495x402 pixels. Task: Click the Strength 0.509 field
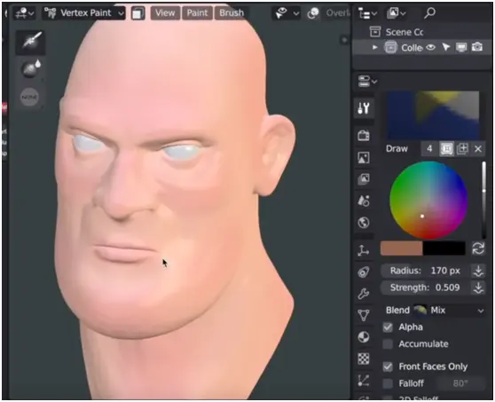click(x=425, y=288)
